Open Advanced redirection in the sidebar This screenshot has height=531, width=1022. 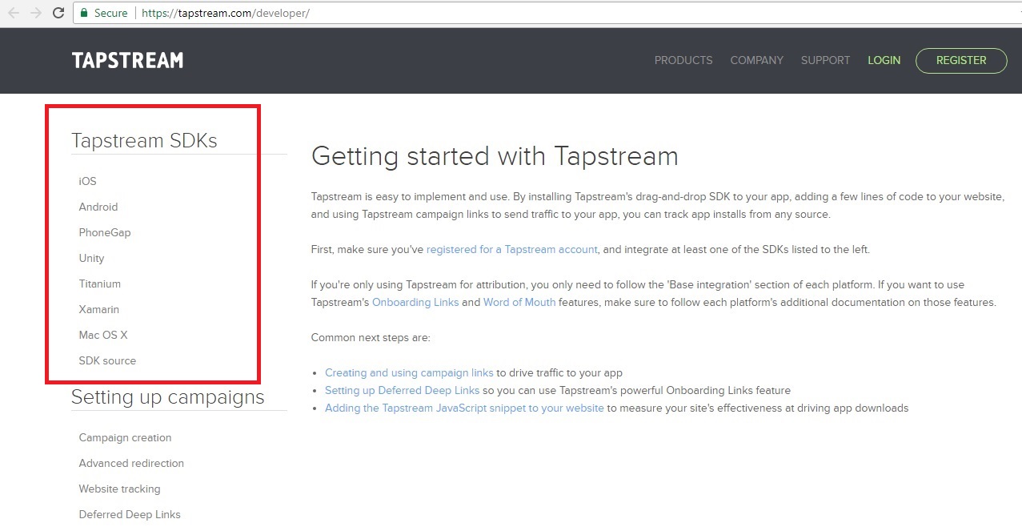(x=131, y=463)
